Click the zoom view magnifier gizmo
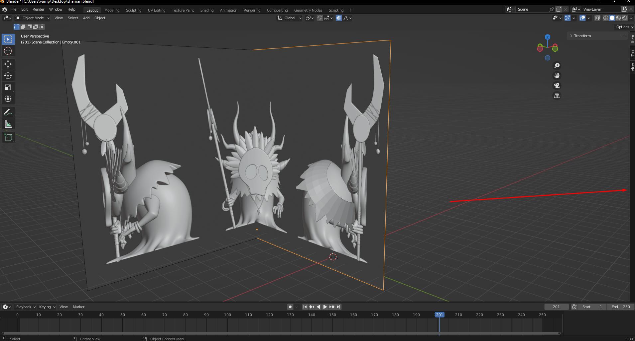Viewport: 635px width, 341px height. [557, 66]
